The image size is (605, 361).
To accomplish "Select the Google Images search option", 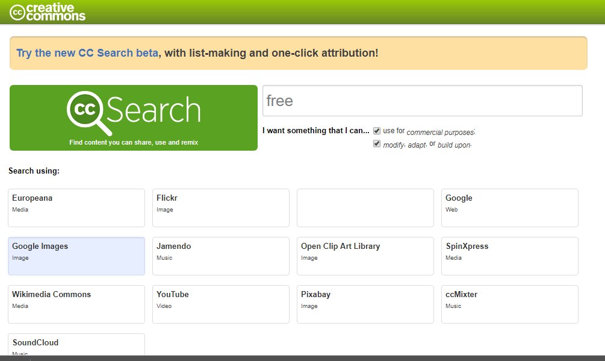I will point(76,256).
